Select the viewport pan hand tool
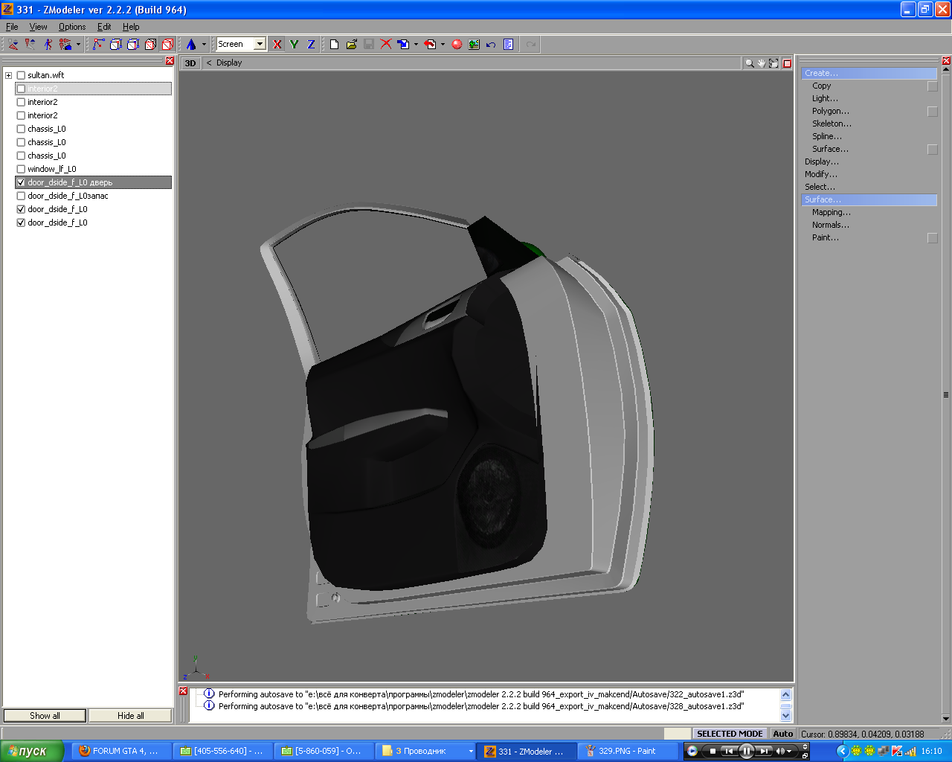 coord(761,63)
